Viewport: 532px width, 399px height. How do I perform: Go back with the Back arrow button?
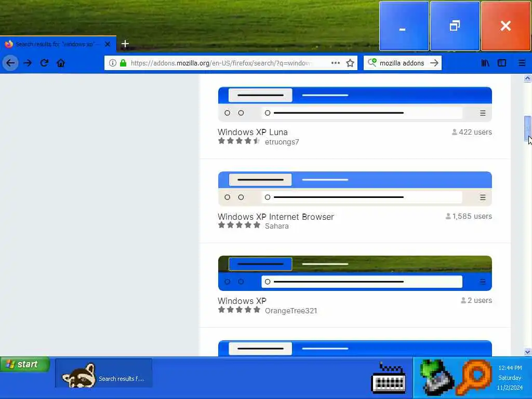pos(10,63)
